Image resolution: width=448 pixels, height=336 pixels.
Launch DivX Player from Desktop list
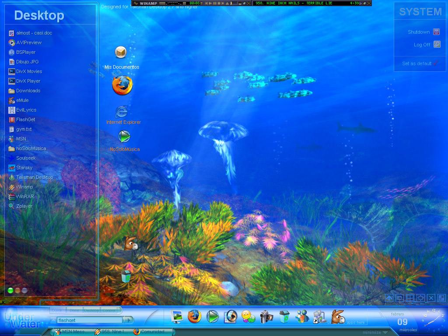[x=24, y=81]
